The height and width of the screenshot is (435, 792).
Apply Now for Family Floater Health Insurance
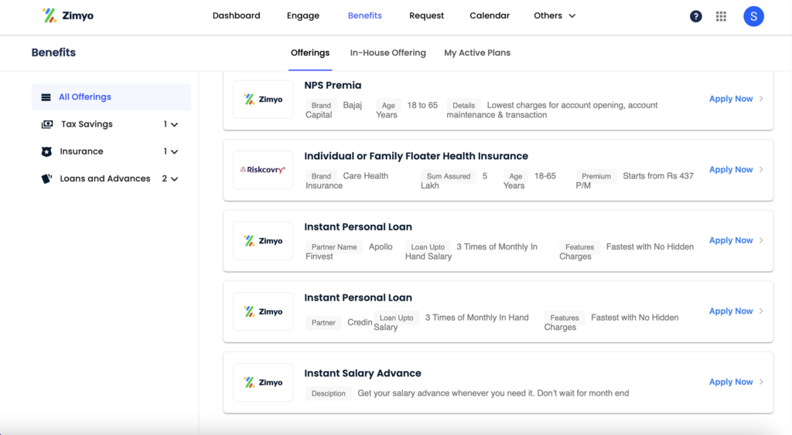tap(731, 169)
